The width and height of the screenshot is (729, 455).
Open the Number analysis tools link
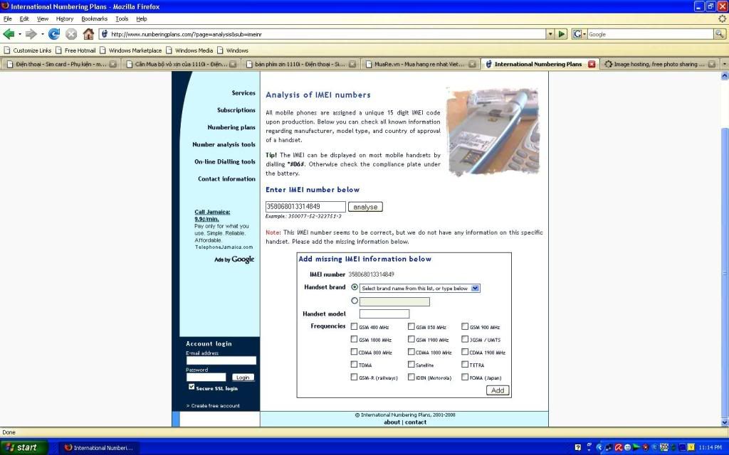coord(224,144)
